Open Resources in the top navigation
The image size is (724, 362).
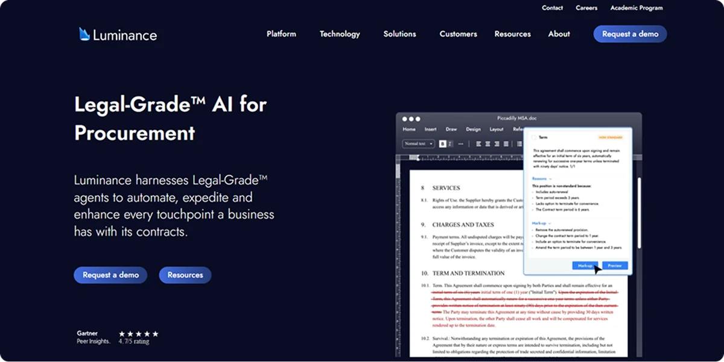512,34
